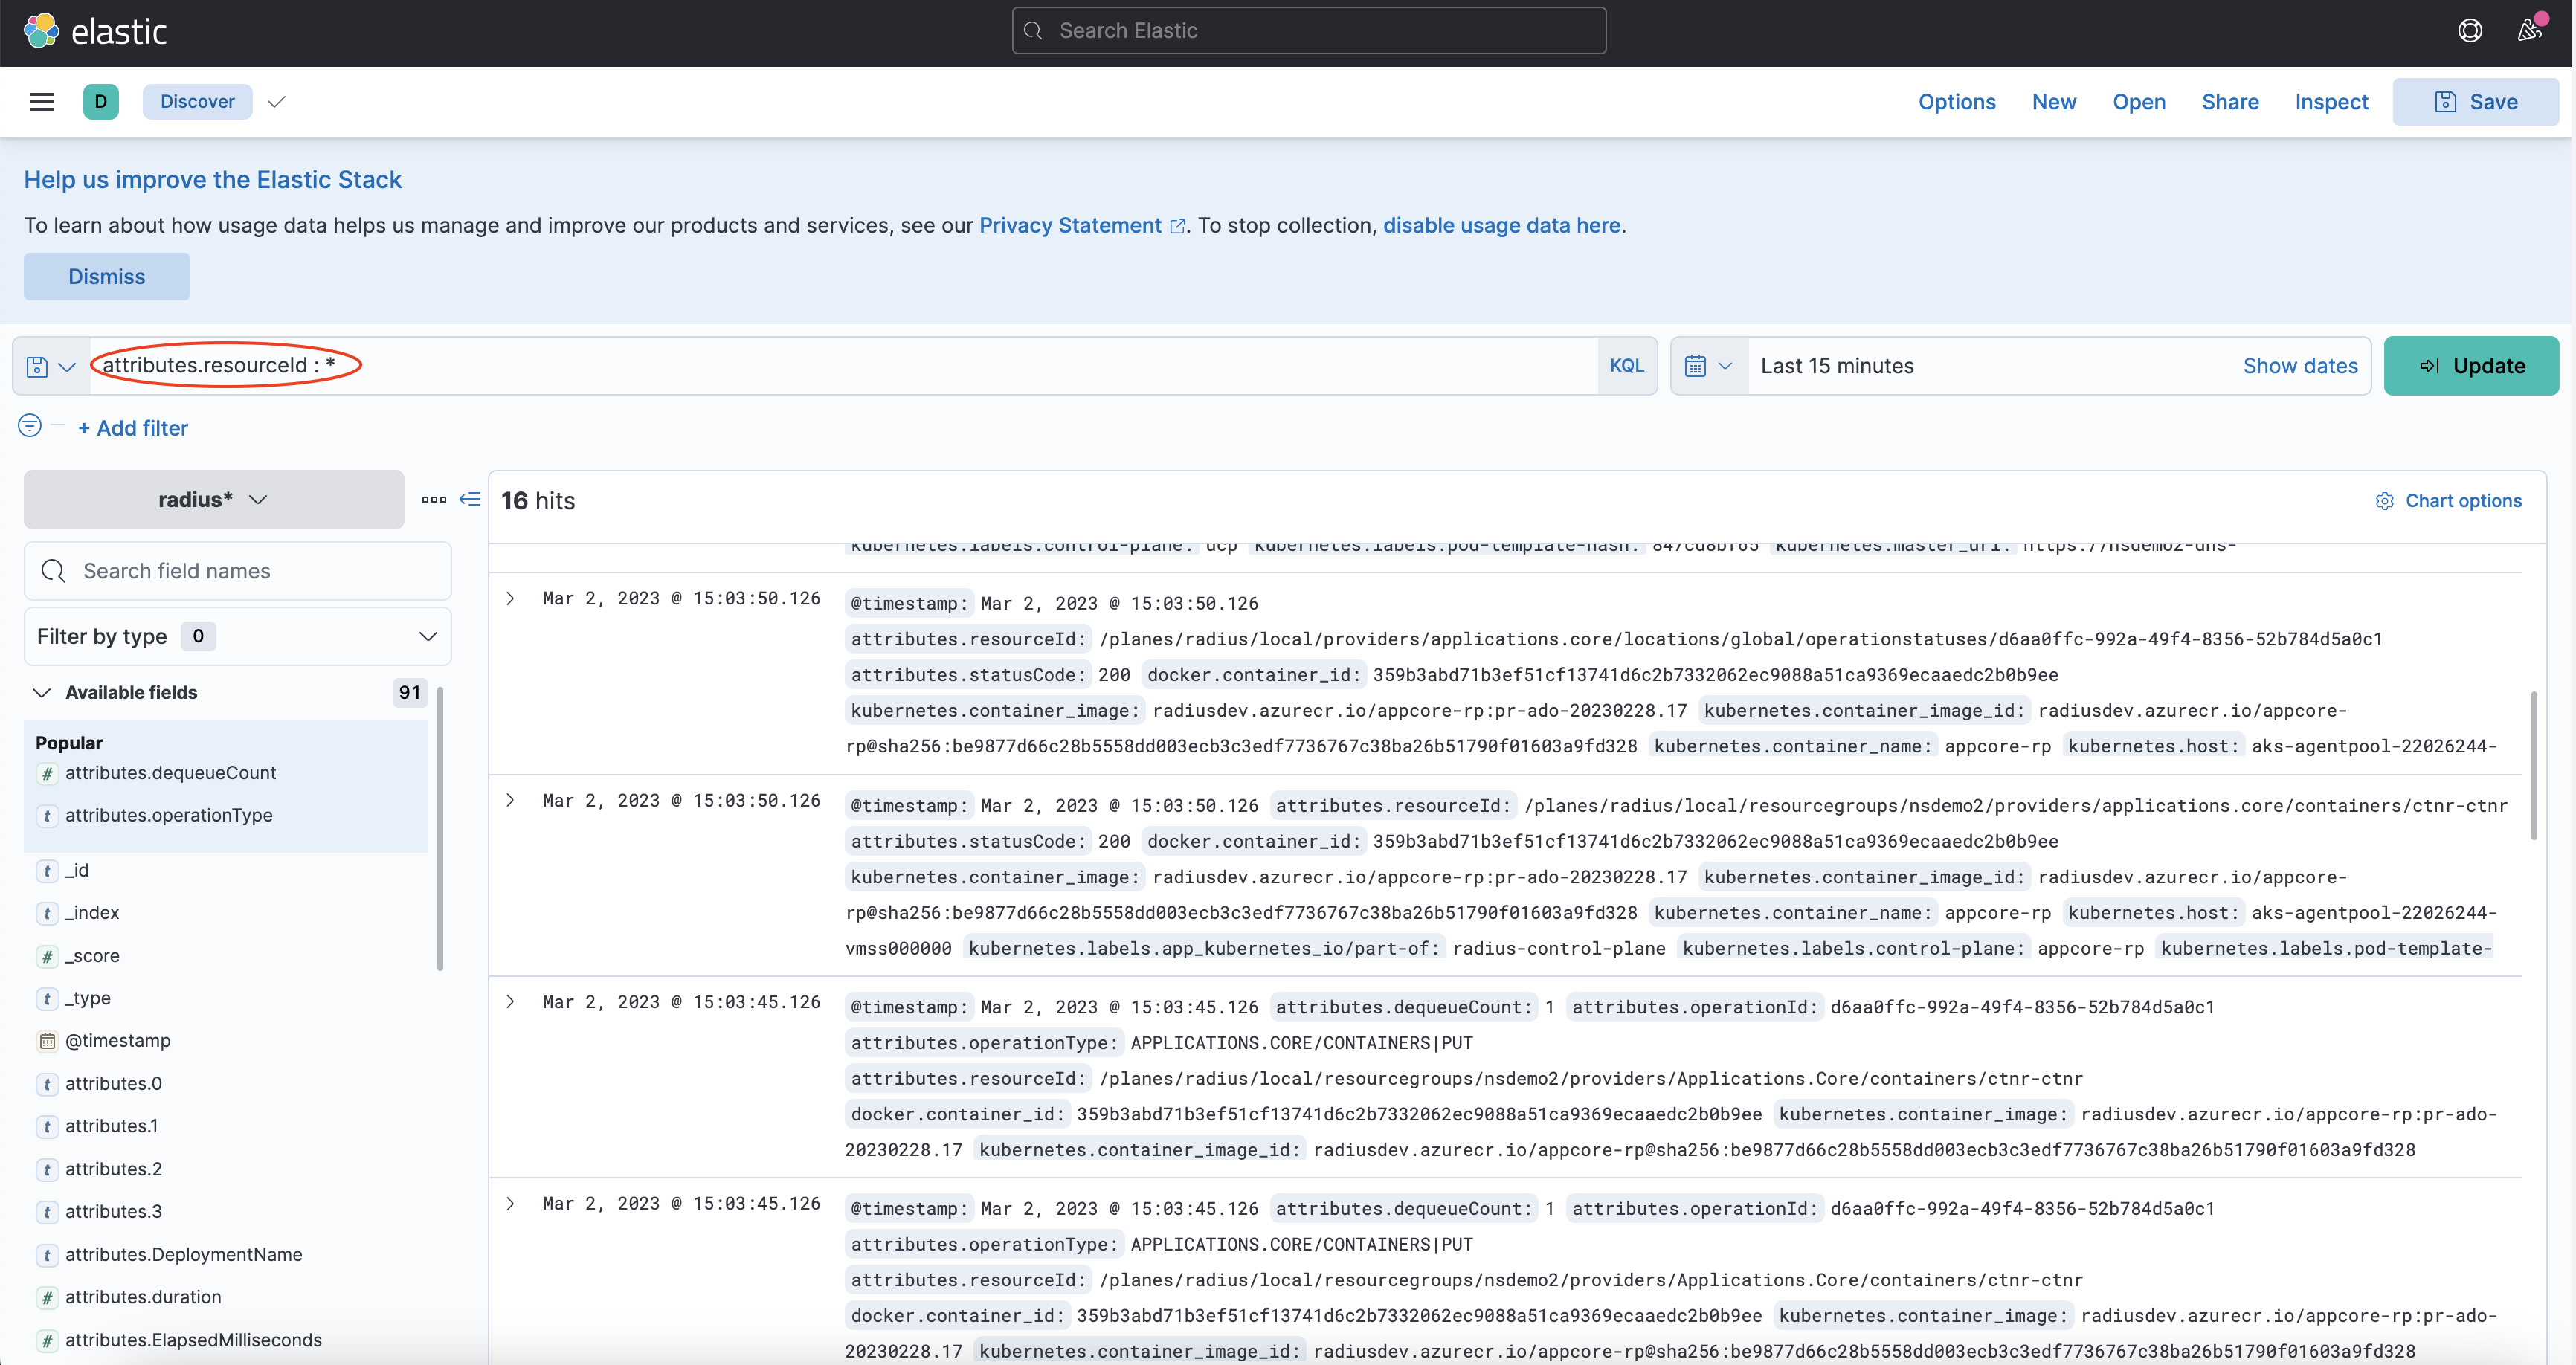The image size is (2576, 1365).
Task: Expand second 15:03:50.126 document row
Action: point(510,800)
